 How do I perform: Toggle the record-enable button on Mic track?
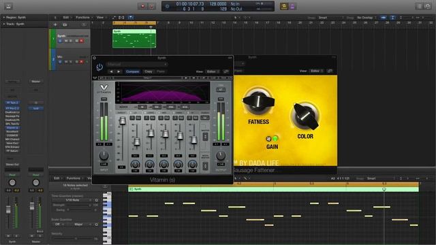(82, 61)
